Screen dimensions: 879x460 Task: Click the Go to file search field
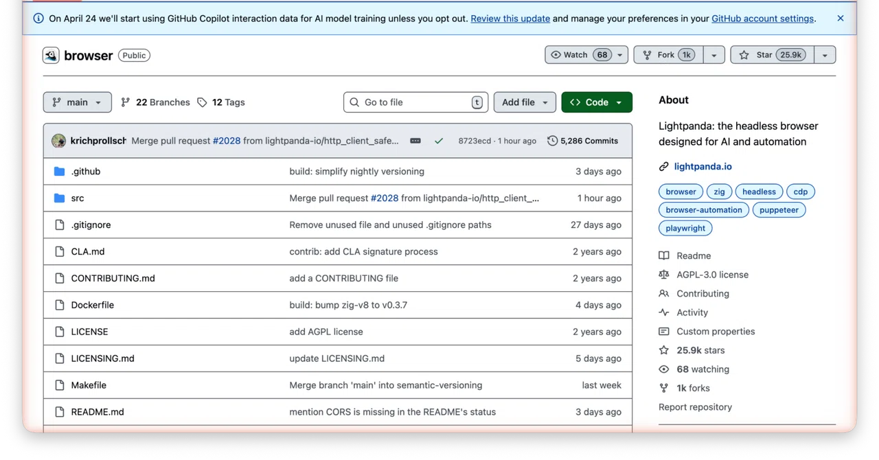click(x=415, y=102)
